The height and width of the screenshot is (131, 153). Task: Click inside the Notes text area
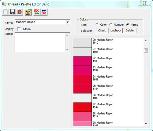coord(40,42)
